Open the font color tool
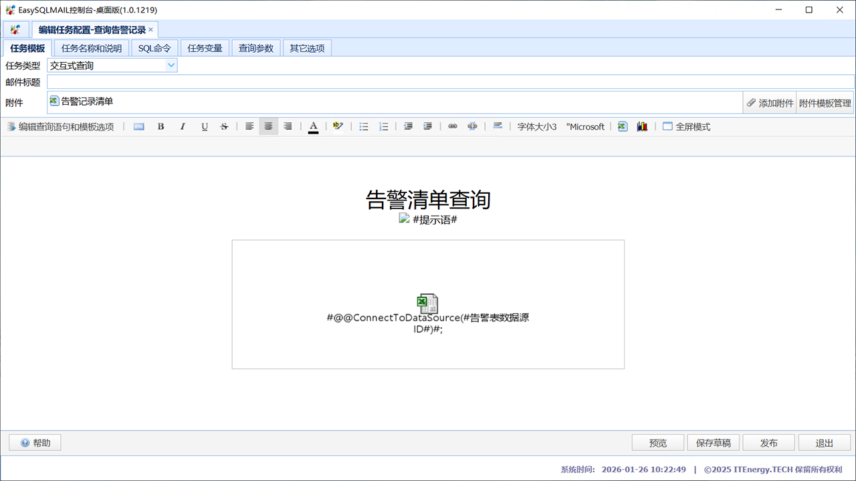856x481 pixels. 313,126
